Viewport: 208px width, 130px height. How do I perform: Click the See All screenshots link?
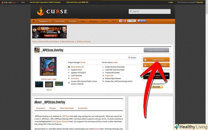(x=49, y=90)
